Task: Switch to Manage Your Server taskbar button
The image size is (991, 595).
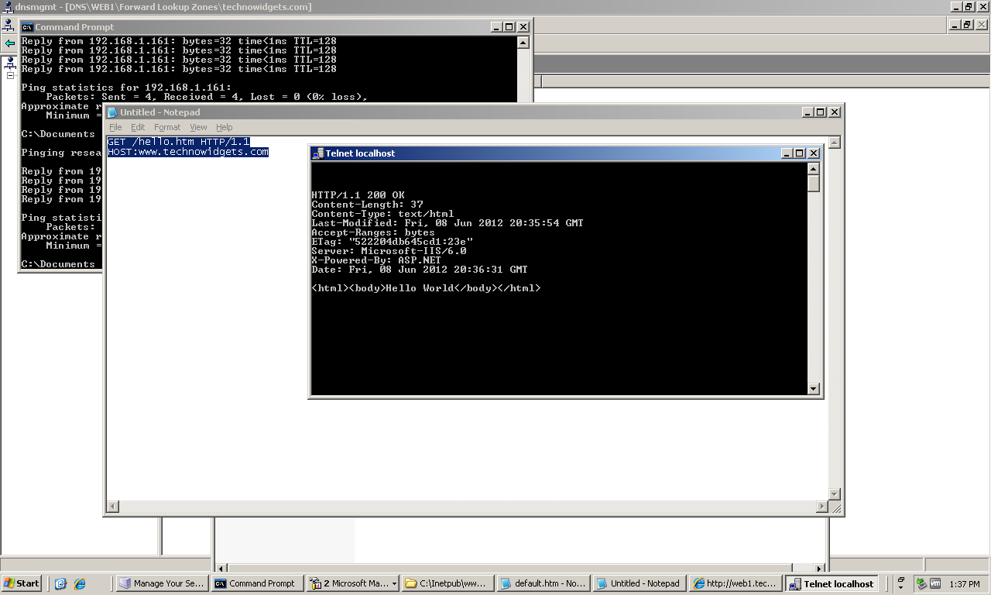Action: 162,583
